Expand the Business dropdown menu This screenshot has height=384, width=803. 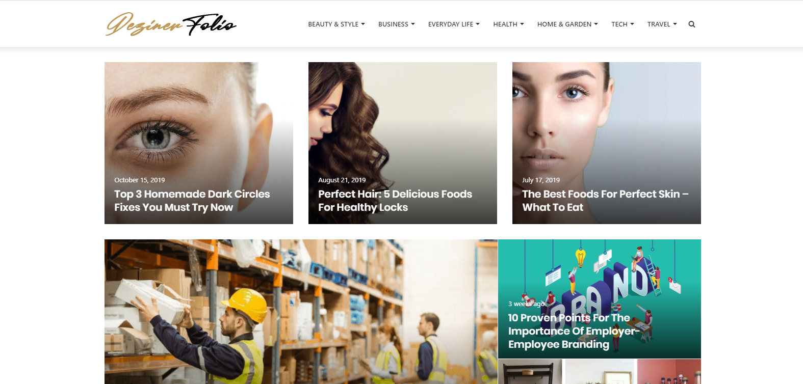point(397,24)
